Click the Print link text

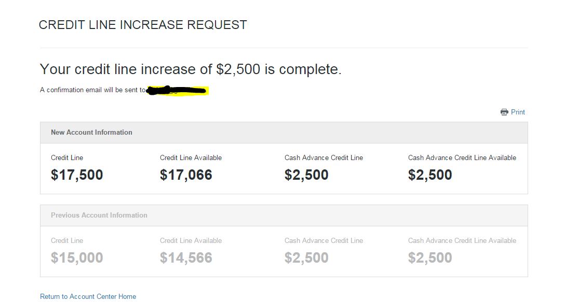point(518,112)
